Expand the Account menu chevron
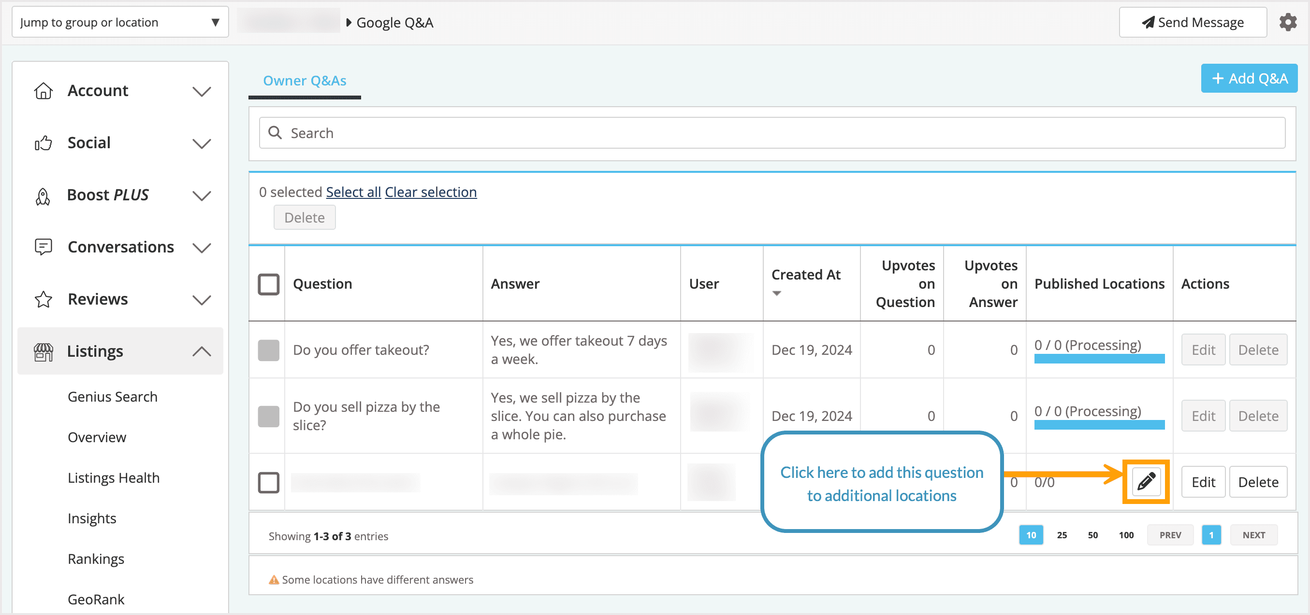This screenshot has width=1310, height=615. coord(202,91)
